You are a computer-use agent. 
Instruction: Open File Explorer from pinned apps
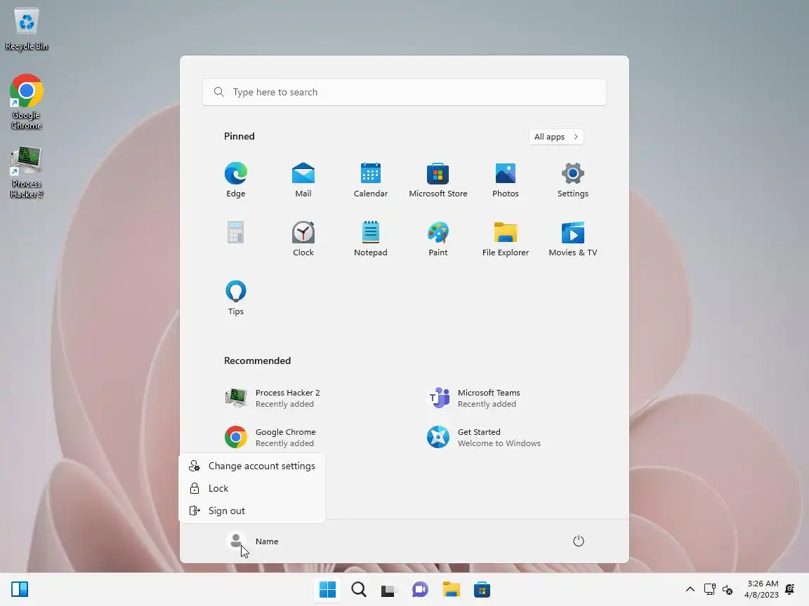point(505,238)
